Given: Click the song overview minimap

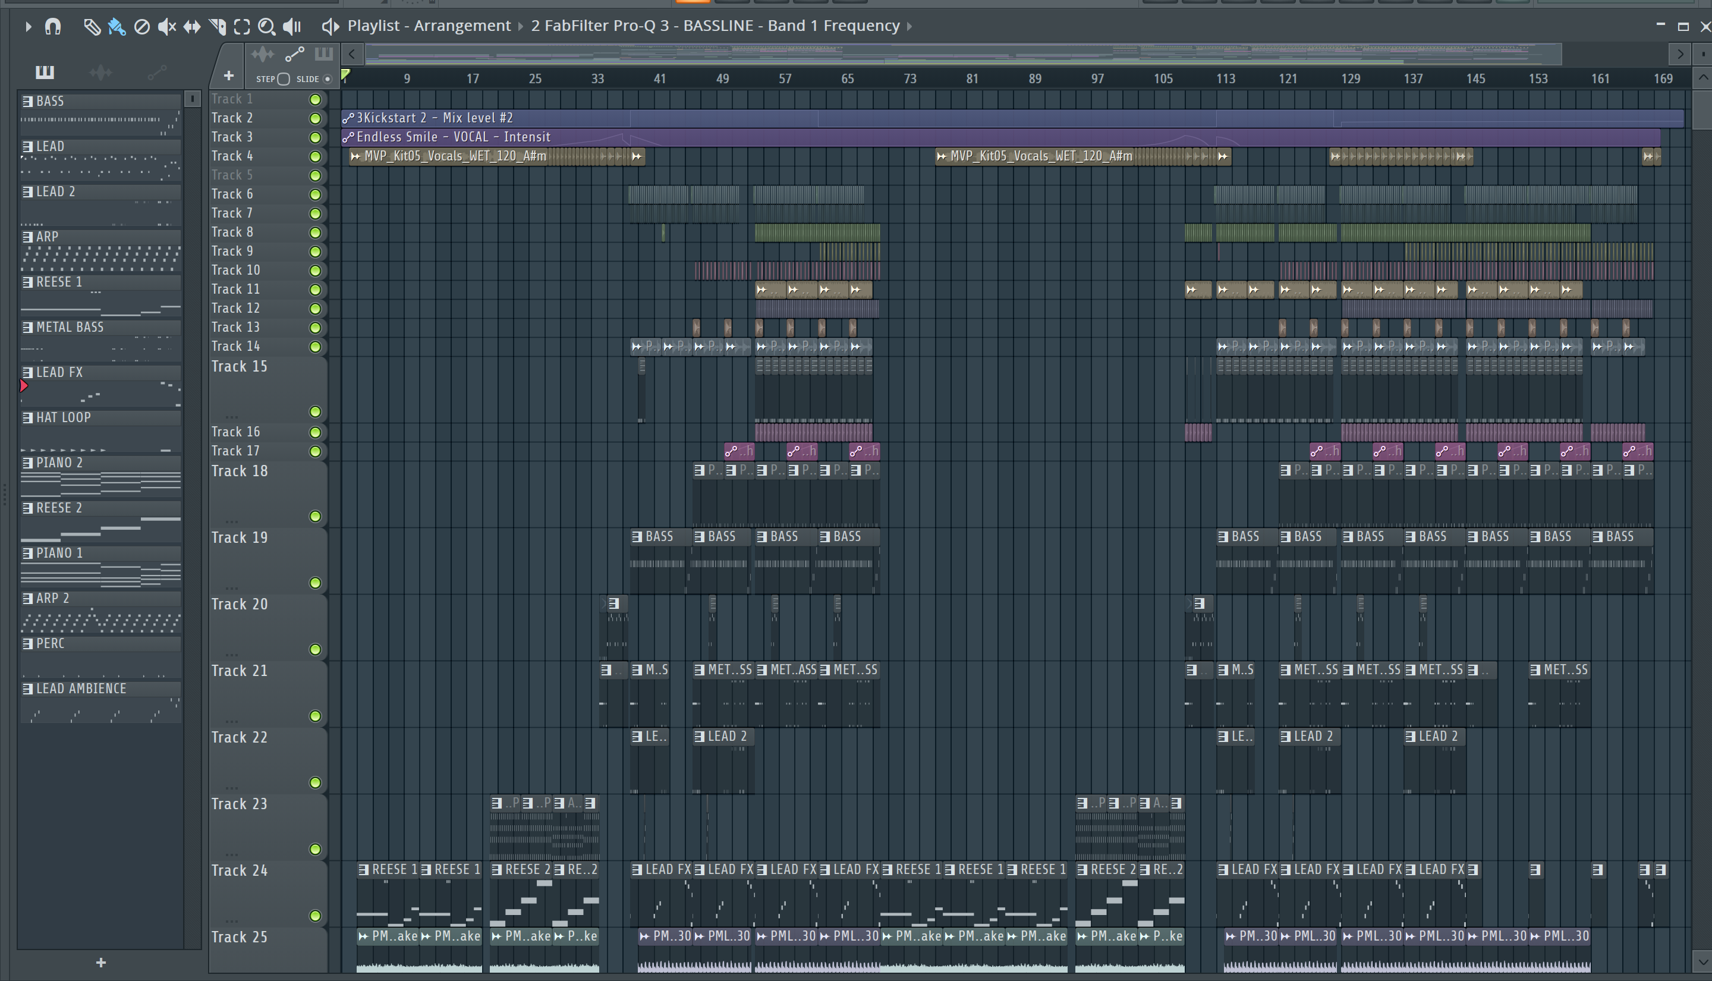Looking at the screenshot, I should pos(962,54).
